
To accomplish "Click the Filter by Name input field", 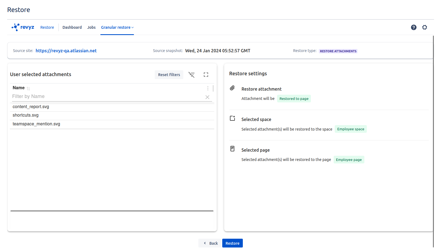I will click(107, 97).
